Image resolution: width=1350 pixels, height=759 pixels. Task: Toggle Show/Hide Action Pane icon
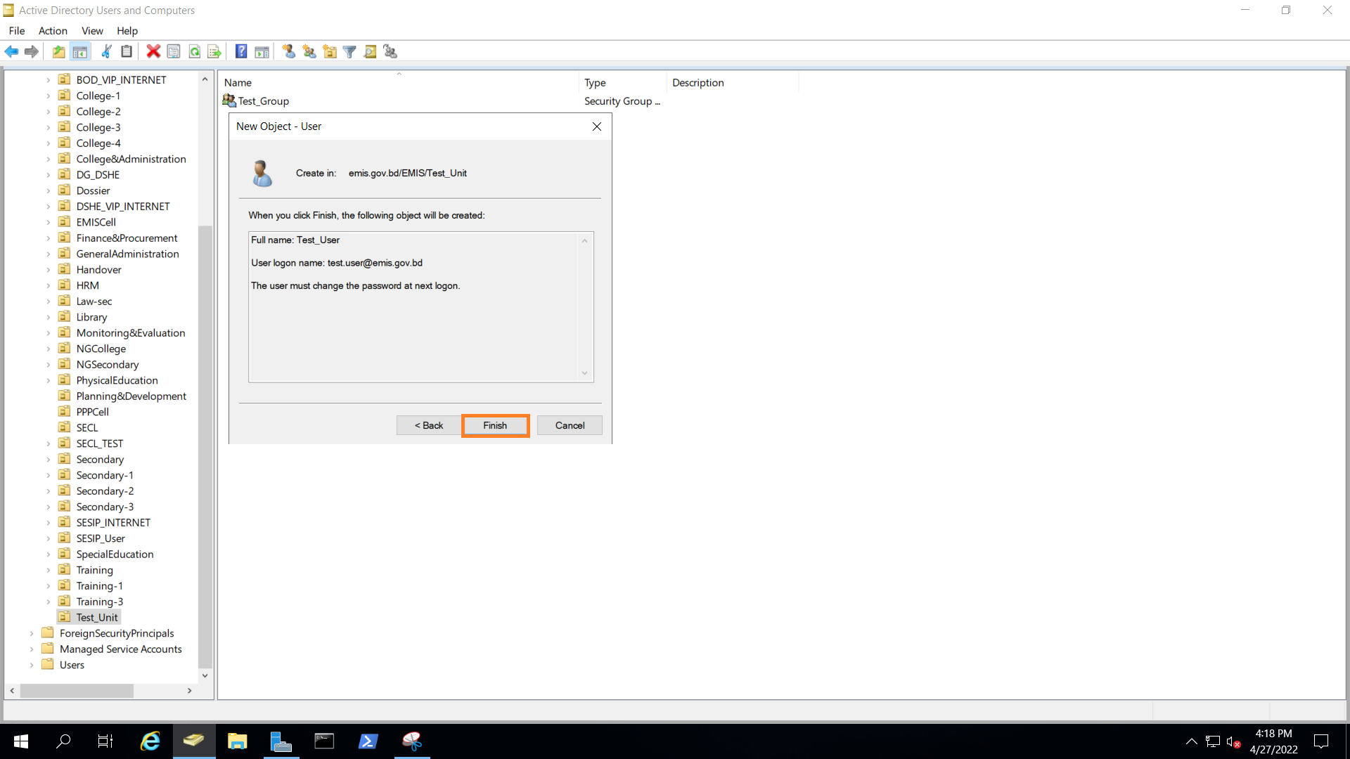[262, 51]
